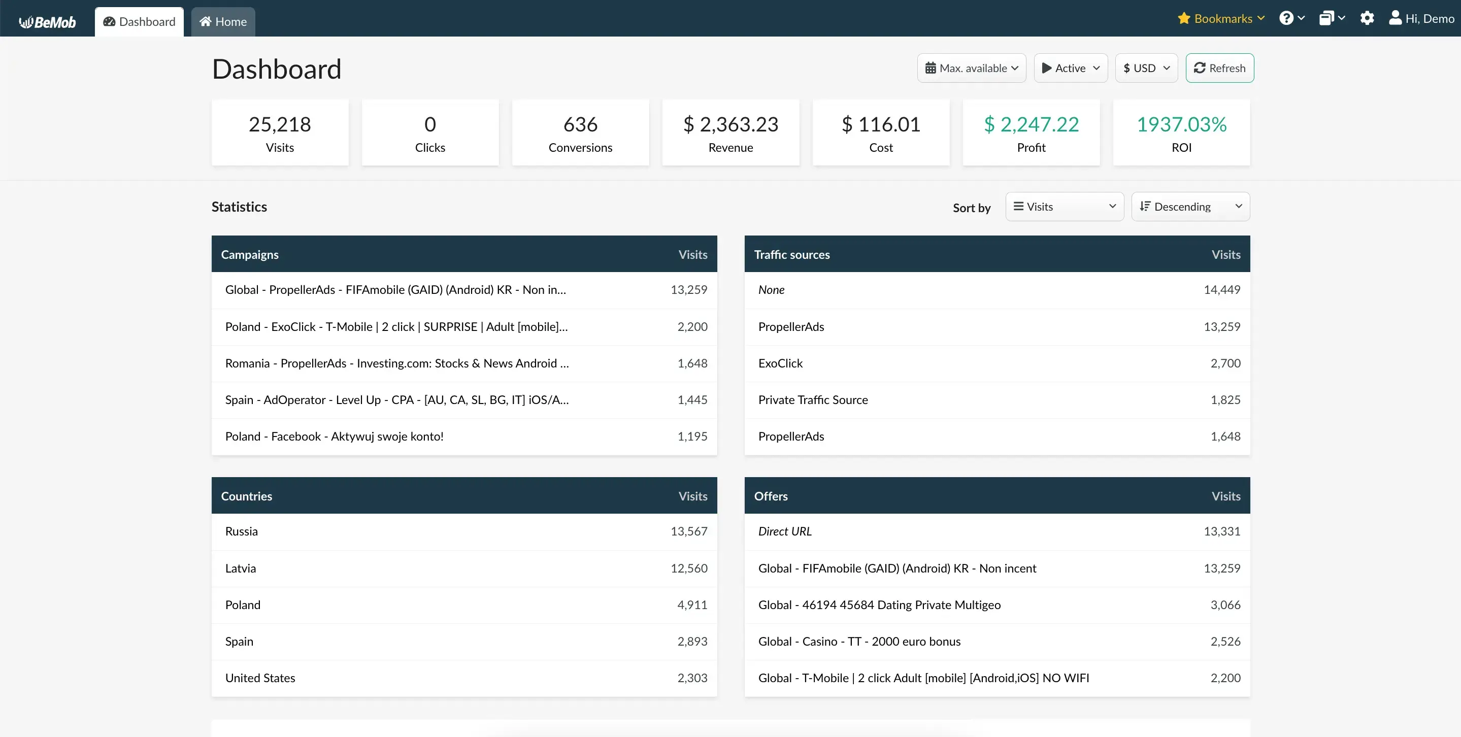The image size is (1461, 737).
Task: Select the PropellerAds row with 13,259 visits
Action: 998,326
